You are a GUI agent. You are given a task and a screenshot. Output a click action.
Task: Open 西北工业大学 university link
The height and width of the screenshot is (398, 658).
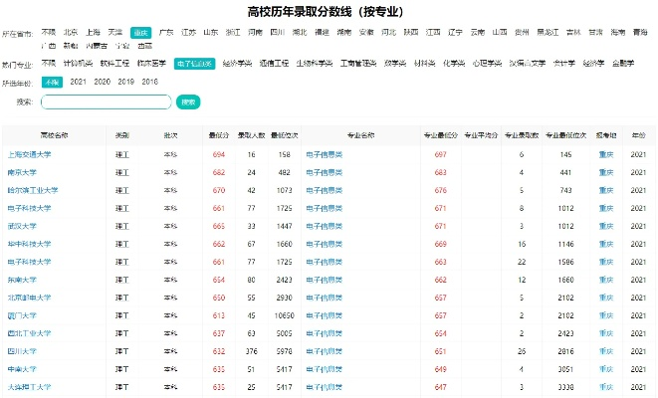(30, 333)
